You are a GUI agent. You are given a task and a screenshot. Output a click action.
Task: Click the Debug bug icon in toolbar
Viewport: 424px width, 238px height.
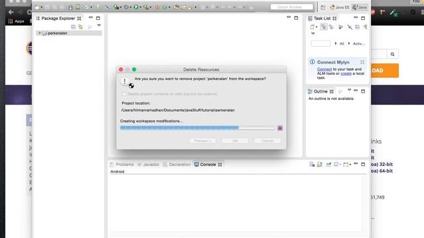(126, 7)
